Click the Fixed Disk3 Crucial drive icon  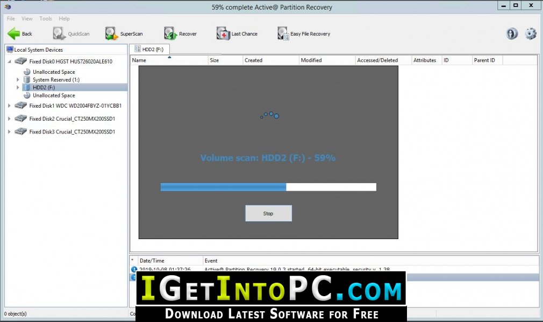click(21, 131)
